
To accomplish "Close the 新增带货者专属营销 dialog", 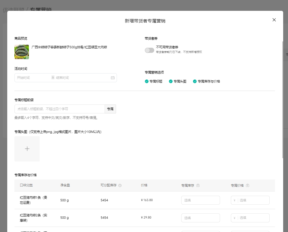I will [274, 20].
